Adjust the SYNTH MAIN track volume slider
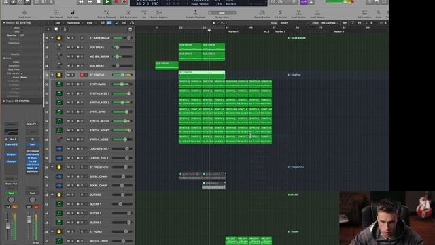This screenshot has height=245, width=435. 122,84
